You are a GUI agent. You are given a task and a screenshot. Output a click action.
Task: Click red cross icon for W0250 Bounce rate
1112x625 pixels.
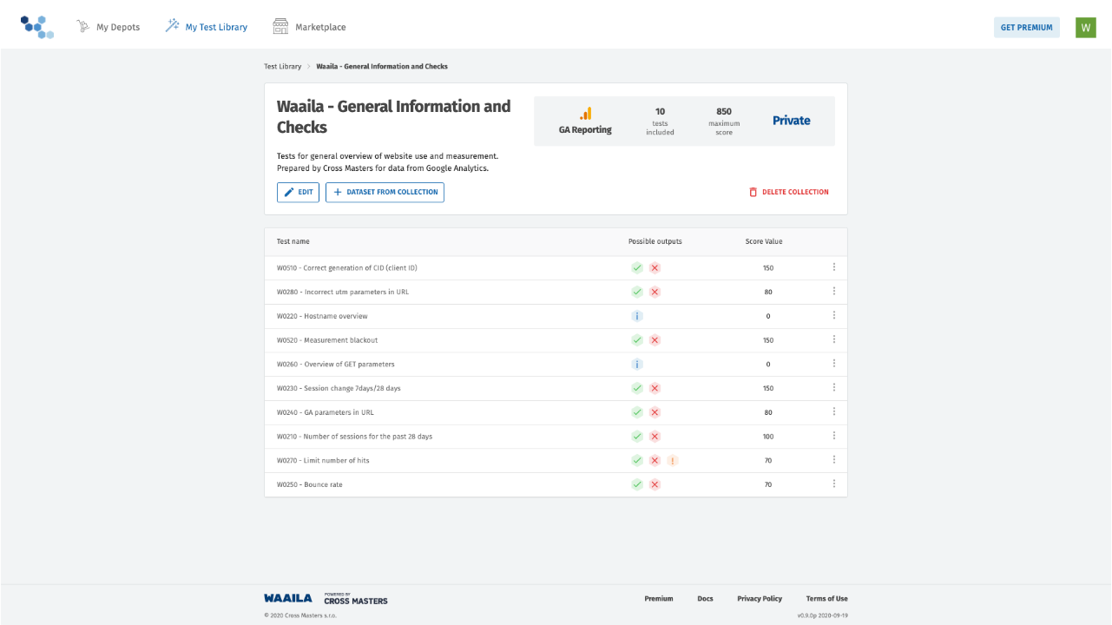pos(655,484)
